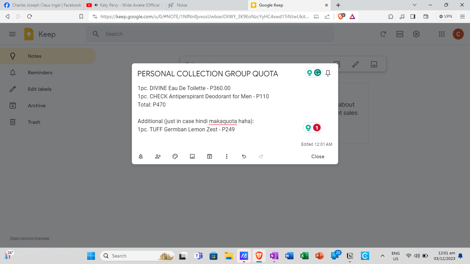Click the misspelled word makaquota

[223, 121]
